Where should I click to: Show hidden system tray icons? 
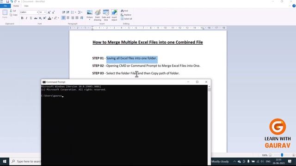tap(234, 161)
